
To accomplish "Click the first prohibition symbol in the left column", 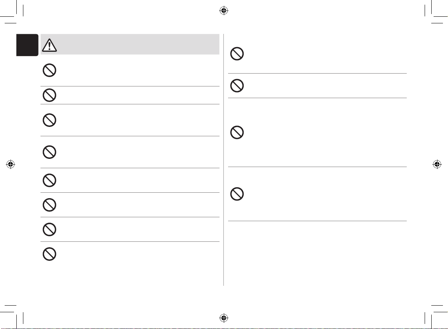I will pyautogui.click(x=49, y=70).
